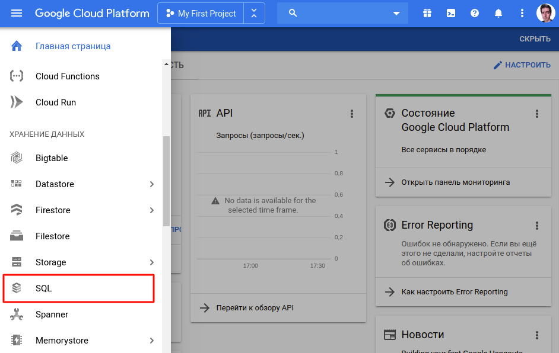Click into the top search field
The width and height of the screenshot is (559, 353).
tap(342, 13)
